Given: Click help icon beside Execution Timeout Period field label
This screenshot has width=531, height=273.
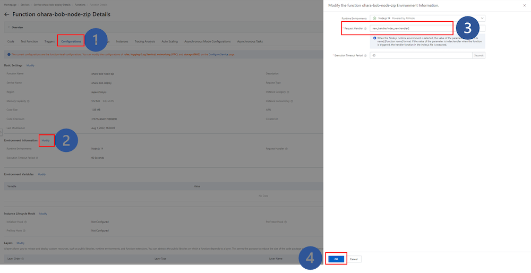Looking at the screenshot, I should tap(365, 55).
